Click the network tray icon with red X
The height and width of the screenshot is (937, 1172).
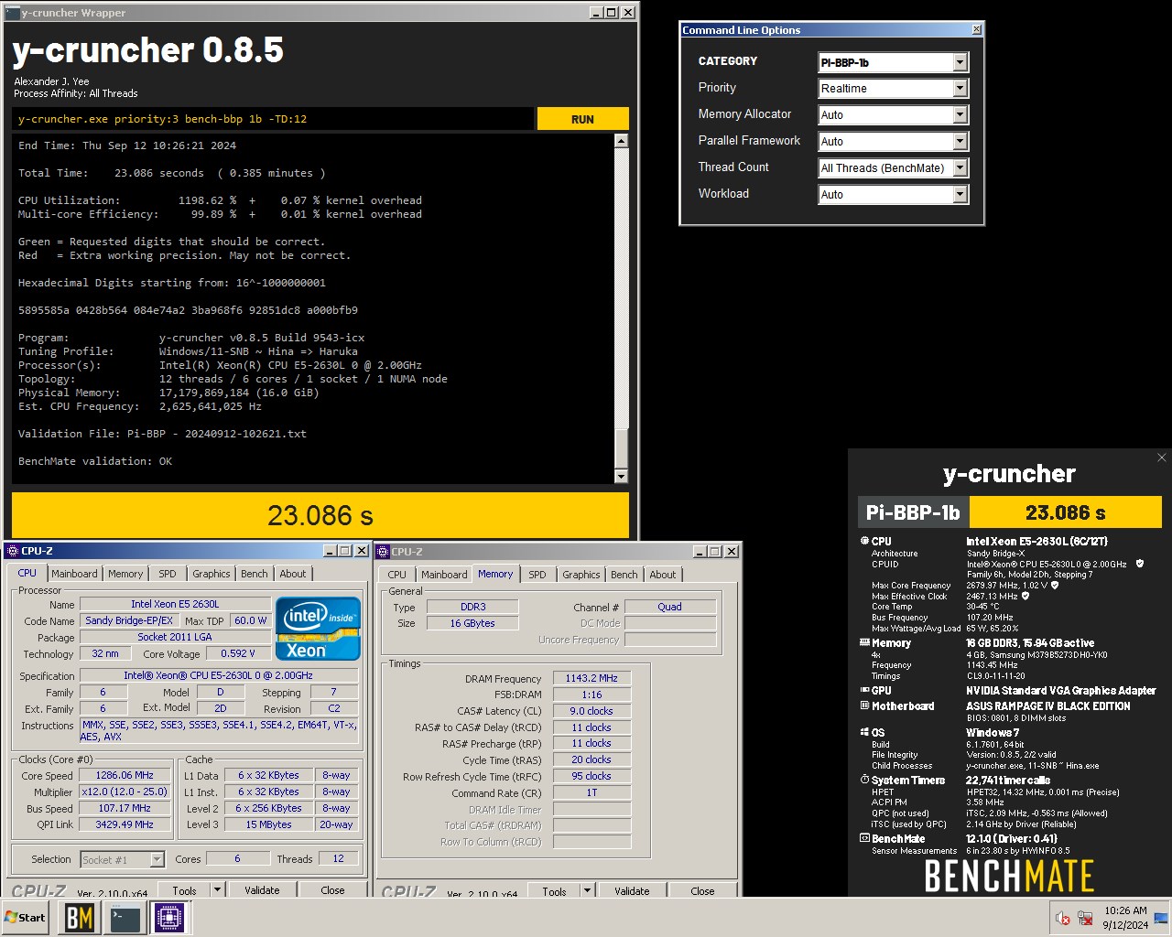pyautogui.click(x=1085, y=918)
